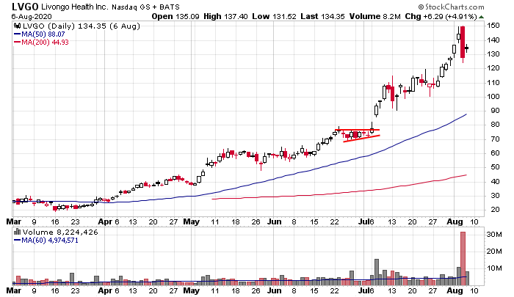Click the 100 price axis label
Viewport: 514px width, 297px height.
tap(493, 97)
